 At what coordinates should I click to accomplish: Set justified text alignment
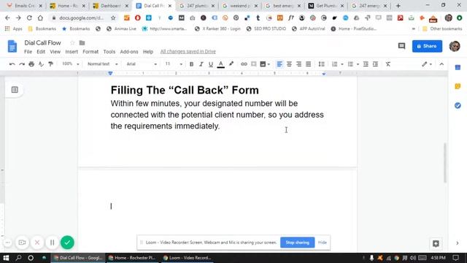tap(308, 64)
